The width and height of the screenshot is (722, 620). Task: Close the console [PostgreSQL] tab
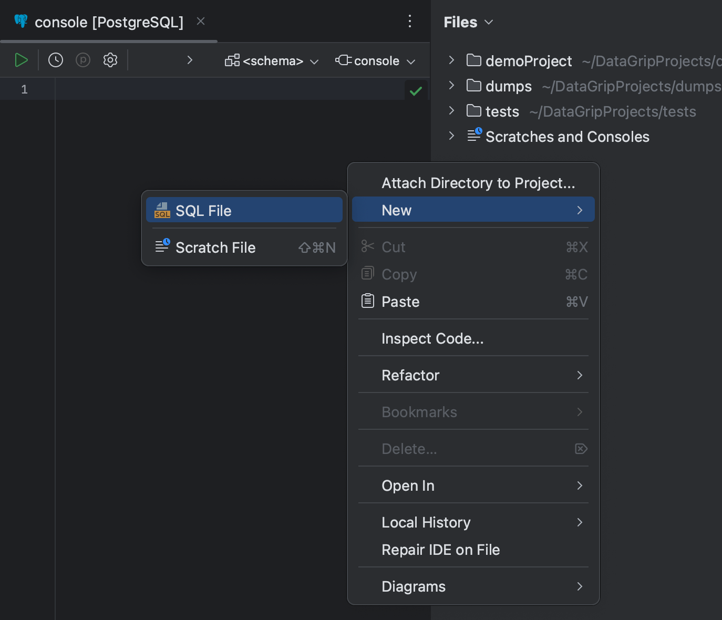coord(200,21)
